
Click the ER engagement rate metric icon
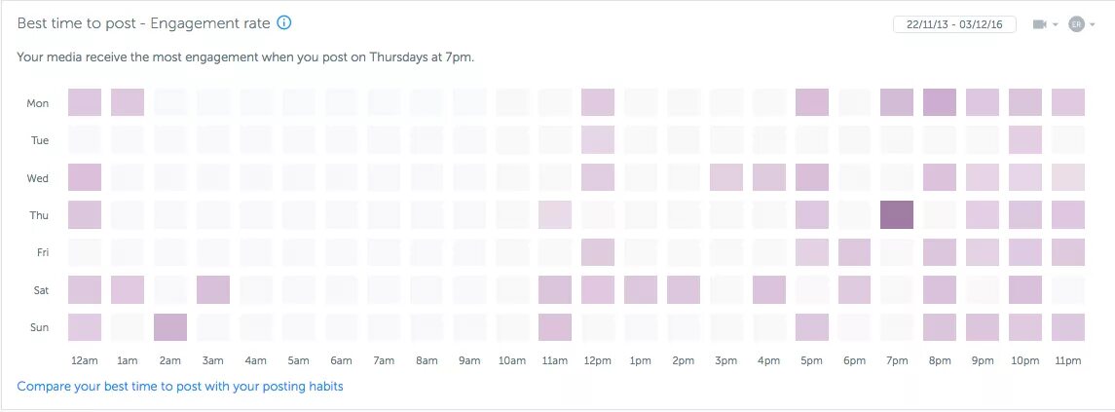1076,24
